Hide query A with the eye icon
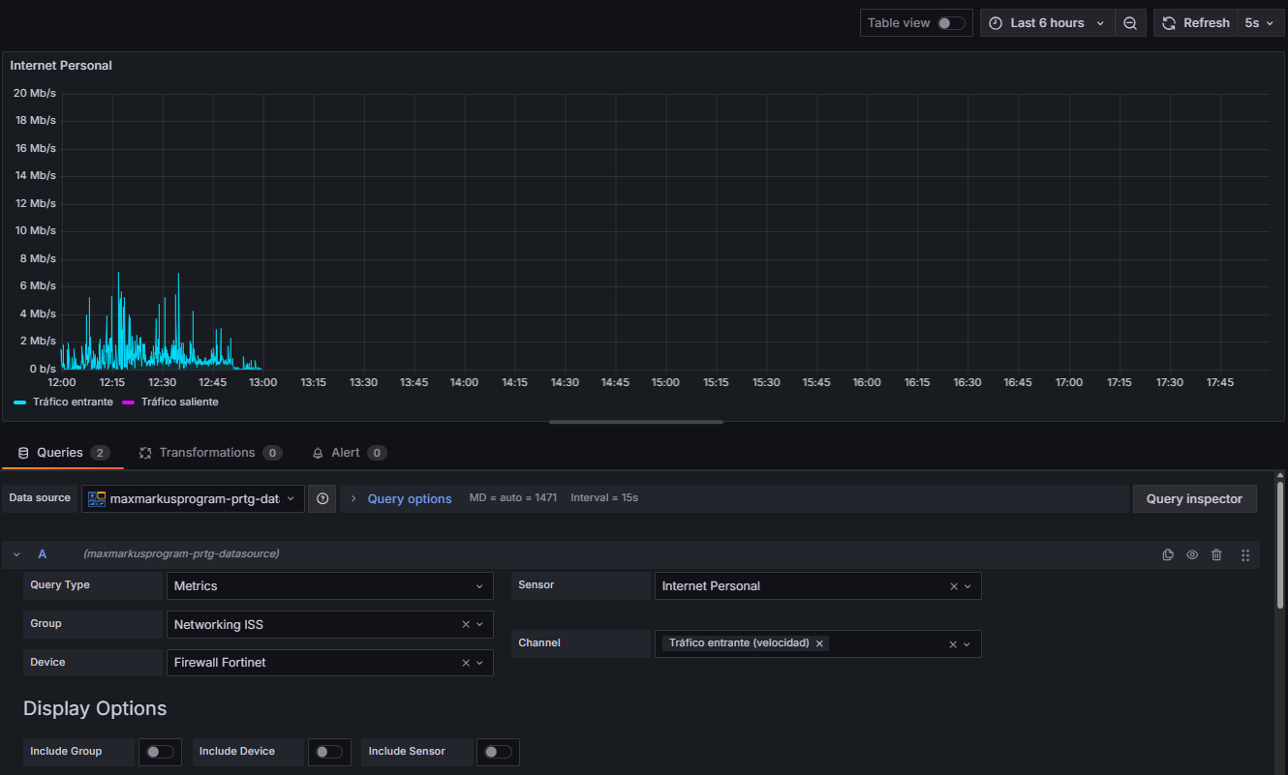1288x775 pixels. coord(1192,555)
